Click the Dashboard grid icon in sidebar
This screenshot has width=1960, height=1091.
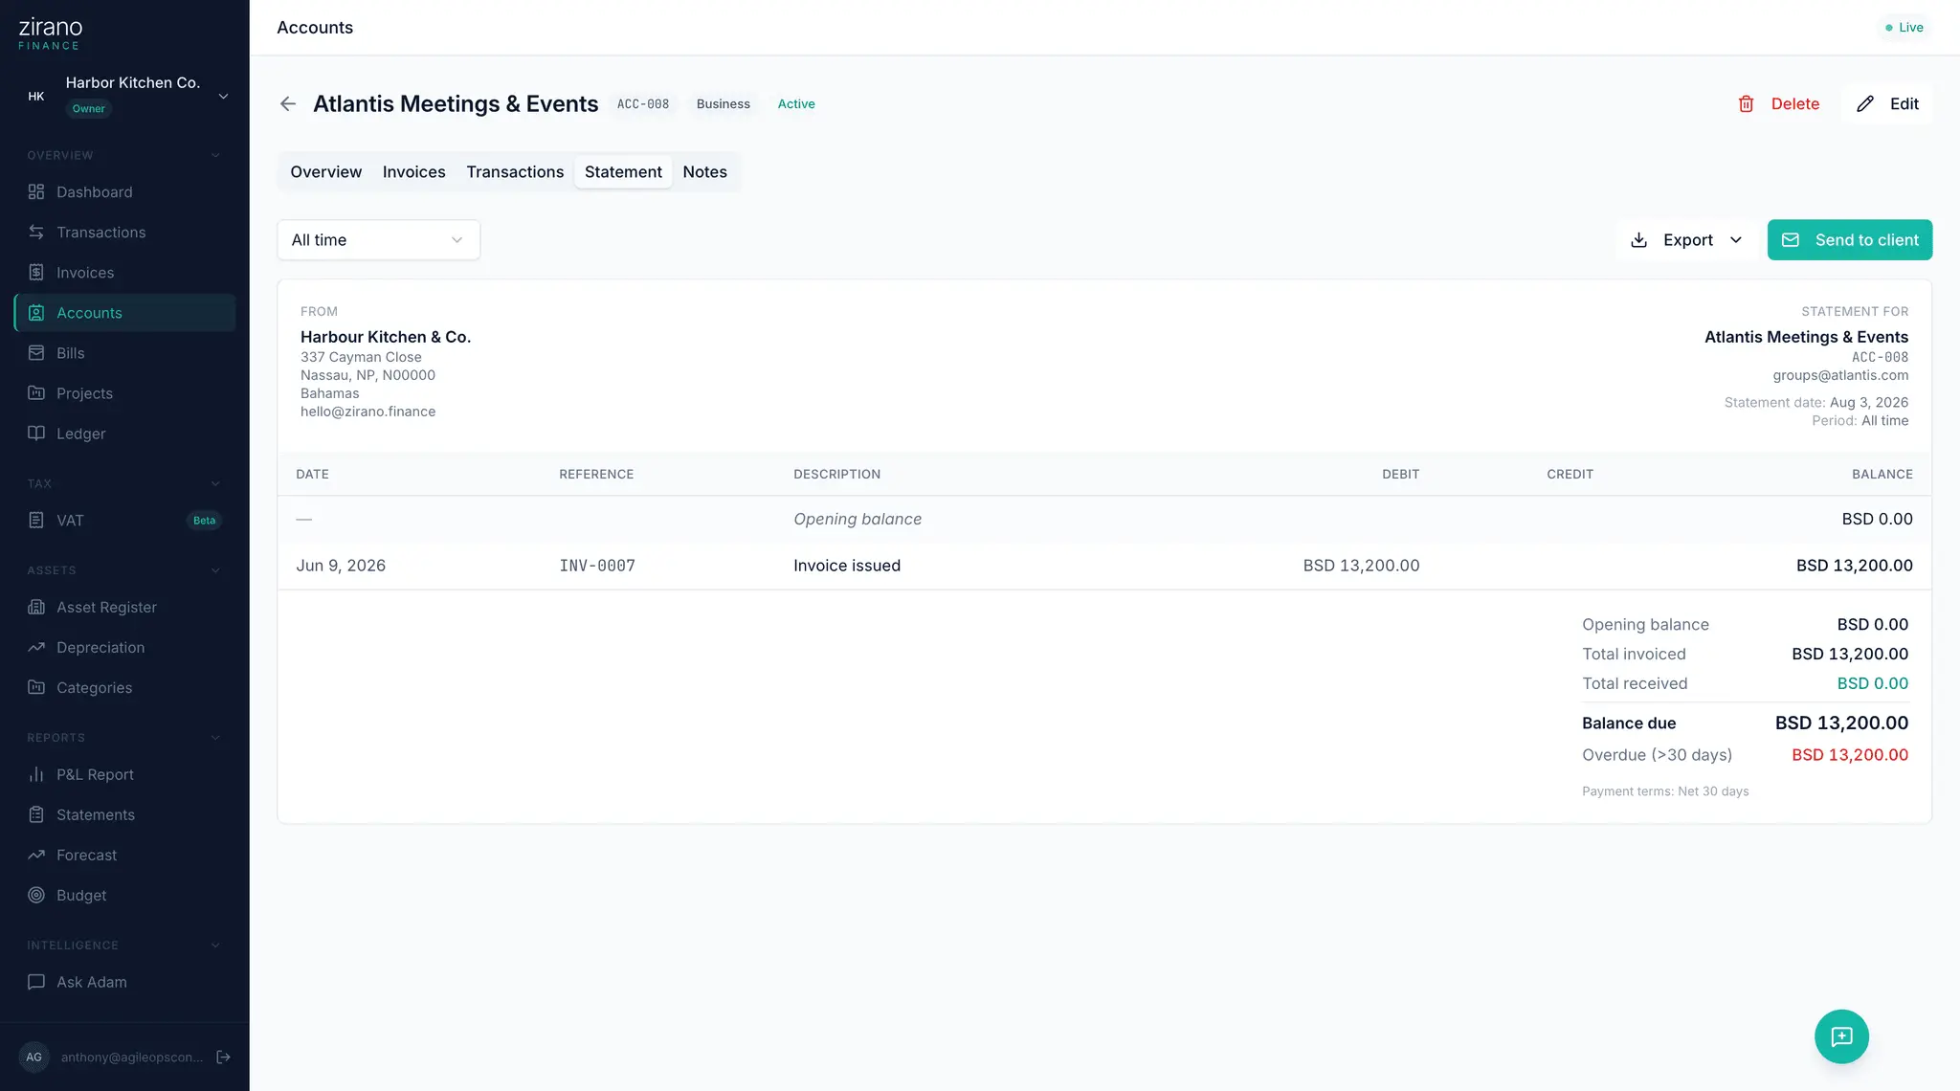[x=36, y=192]
